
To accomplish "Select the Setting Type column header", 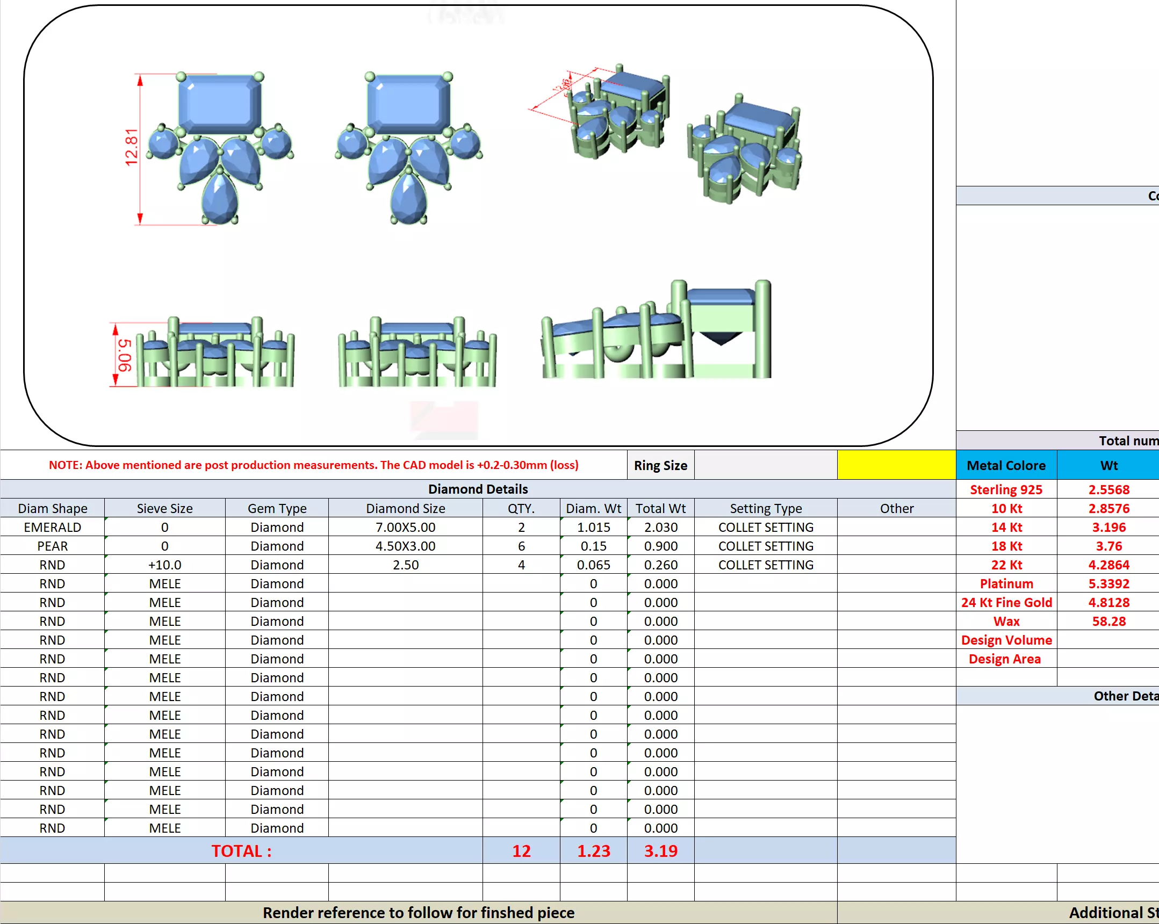I will [x=765, y=508].
